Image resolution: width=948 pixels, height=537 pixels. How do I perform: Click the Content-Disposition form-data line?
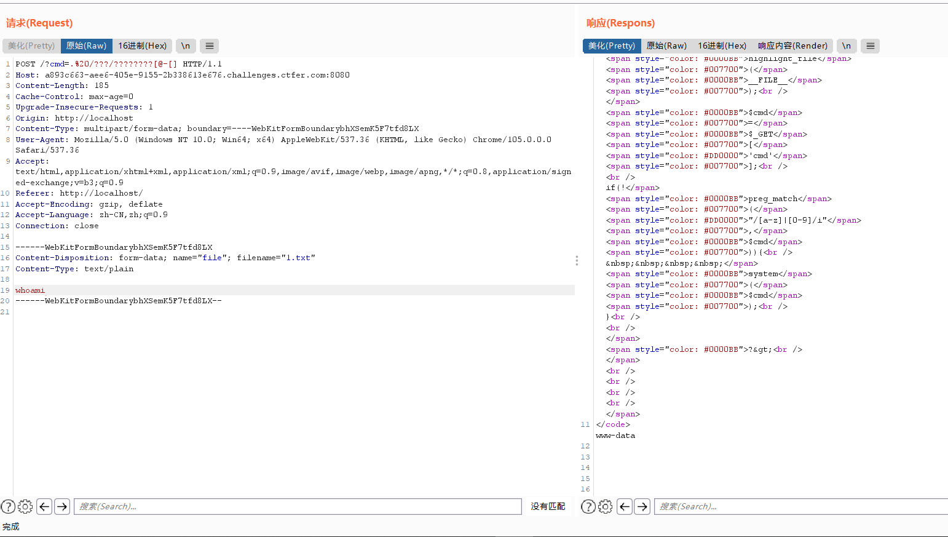click(x=165, y=258)
